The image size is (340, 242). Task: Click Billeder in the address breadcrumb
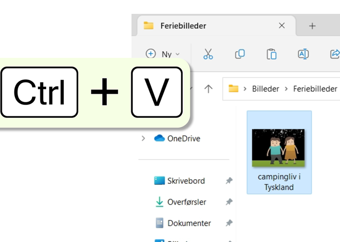pyautogui.click(x=265, y=89)
